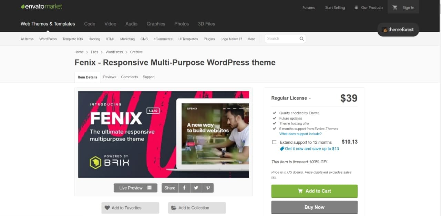
Task: Click the shopping cart icon in header
Action: coord(395,8)
